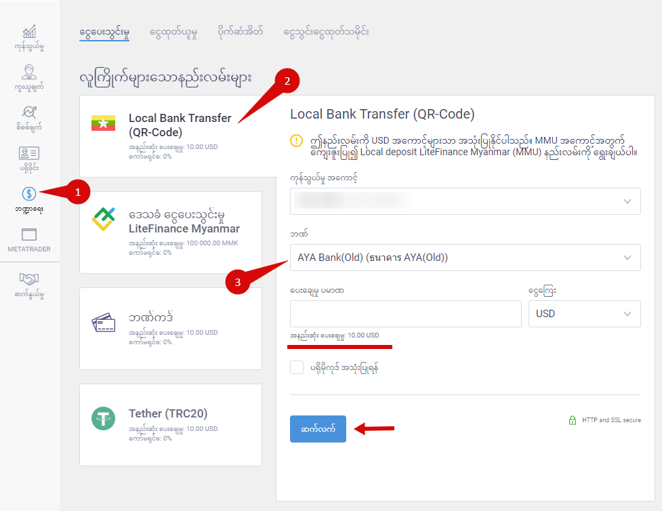Open the USD currency dropdown

(x=585, y=314)
